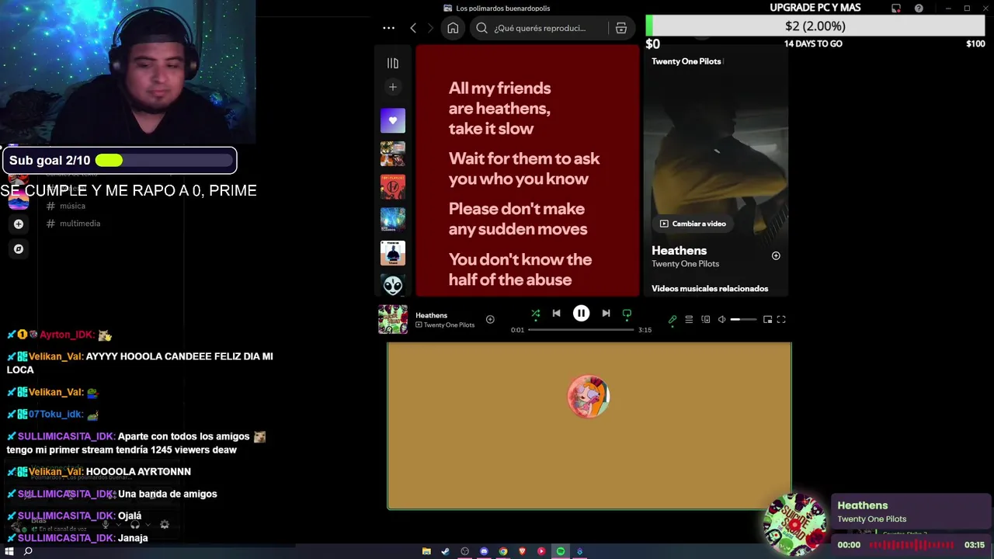Expand Your Library in the Spotify sidebar
The image size is (994, 559).
coord(393,63)
